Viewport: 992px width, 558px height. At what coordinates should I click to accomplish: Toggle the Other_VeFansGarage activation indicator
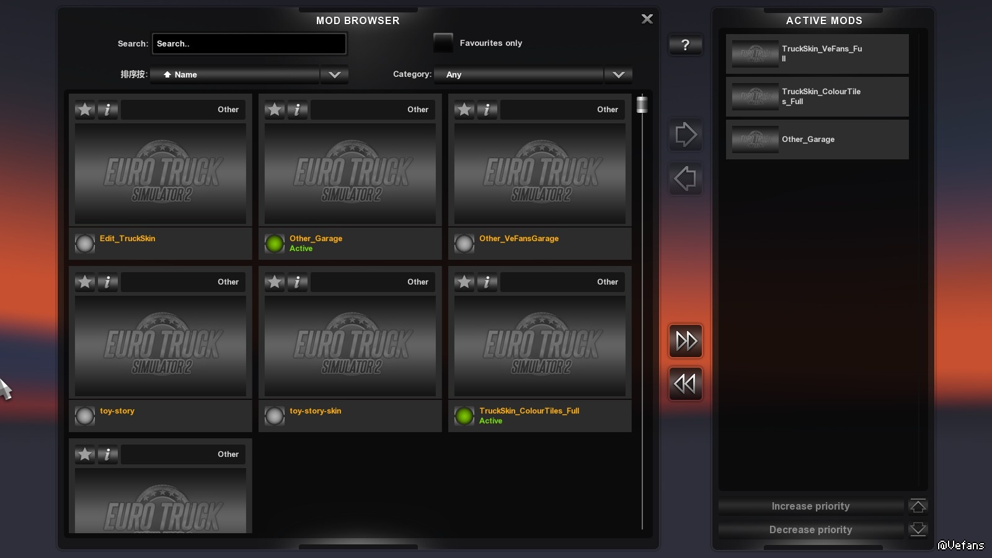click(464, 244)
